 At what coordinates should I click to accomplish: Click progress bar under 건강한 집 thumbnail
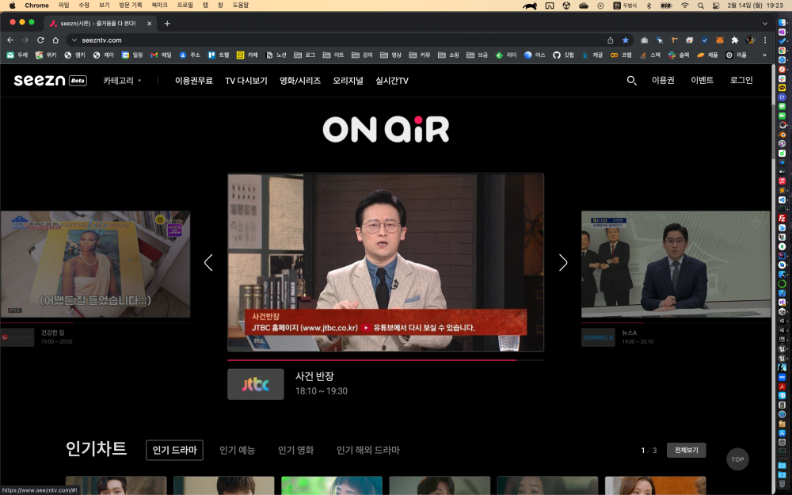95,322
